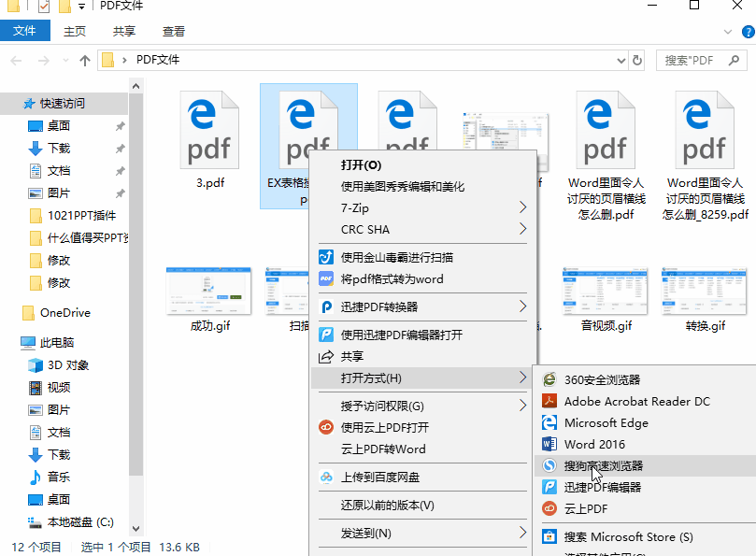The image size is (756, 556).
Task: Click 金山毒霸 scan shield icon
Action: [326, 257]
